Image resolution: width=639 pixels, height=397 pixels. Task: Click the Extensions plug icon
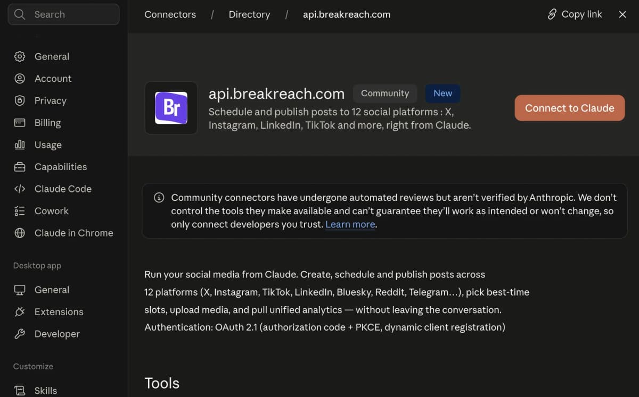click(20, 312)
